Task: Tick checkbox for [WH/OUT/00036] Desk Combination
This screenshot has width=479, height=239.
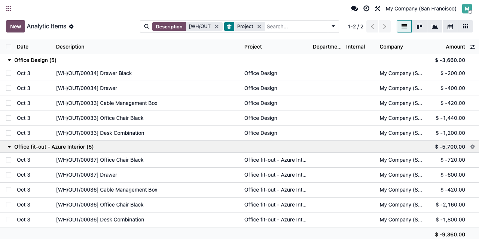Action: [x=9, y=220]
